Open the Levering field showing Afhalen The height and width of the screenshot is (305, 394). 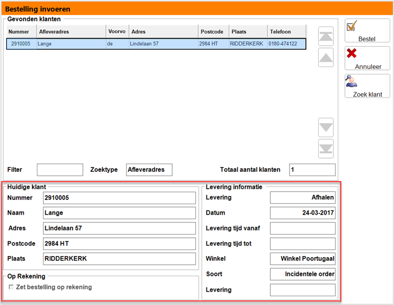click(x=303, y=198)
